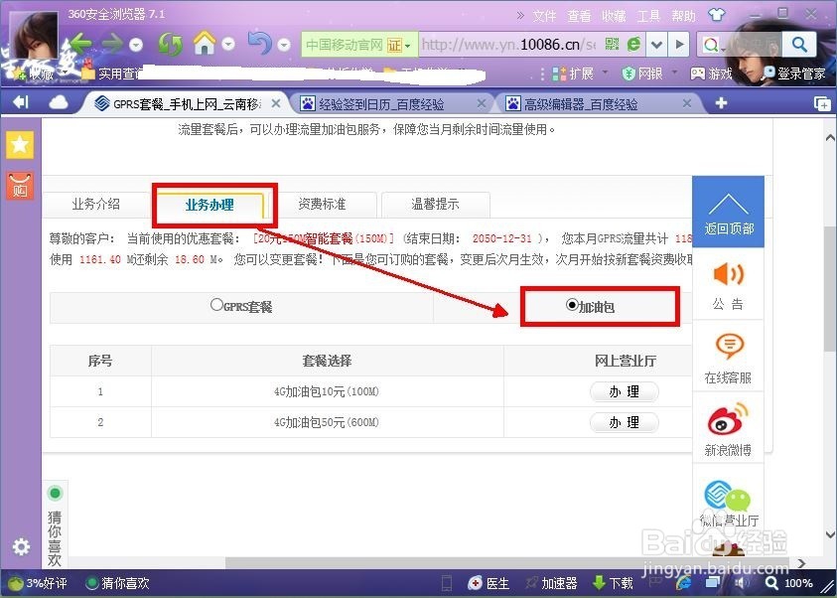This screenshot has height=598, width=837.
Task: Click the horizontal scrollbar thumb
Action: 506,563
